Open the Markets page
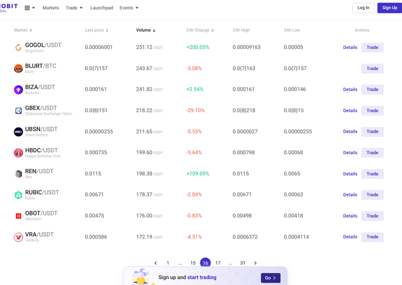 click(51, 8)
